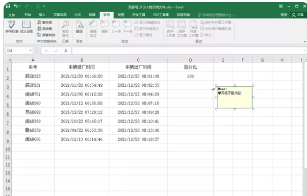The height and width of the screenshot is (196, 307).
Task: Select column A header
Action: click(33, 60)
